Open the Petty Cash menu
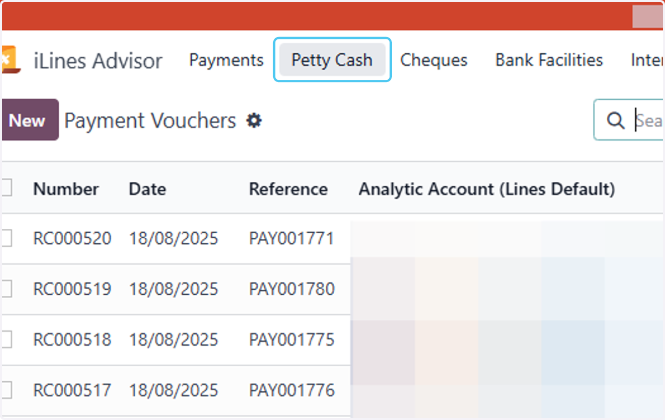Viewport: 665px width, 420px height. tap(332, 60)
